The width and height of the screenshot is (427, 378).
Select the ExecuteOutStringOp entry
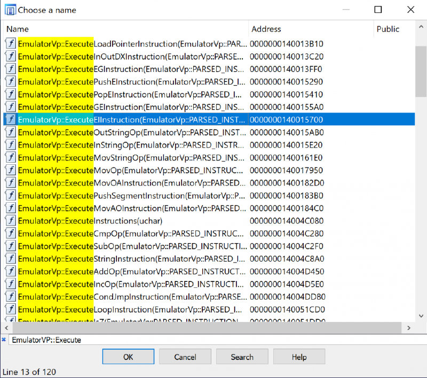point(107,132)
